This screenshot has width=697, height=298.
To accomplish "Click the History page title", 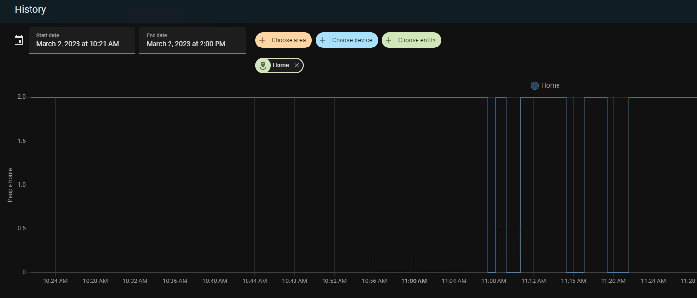I will (x=31, y=9).
